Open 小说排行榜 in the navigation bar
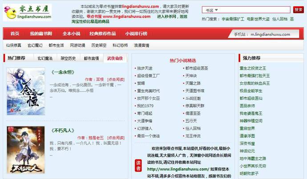The image size is (307, 179). tap(136, 34)
